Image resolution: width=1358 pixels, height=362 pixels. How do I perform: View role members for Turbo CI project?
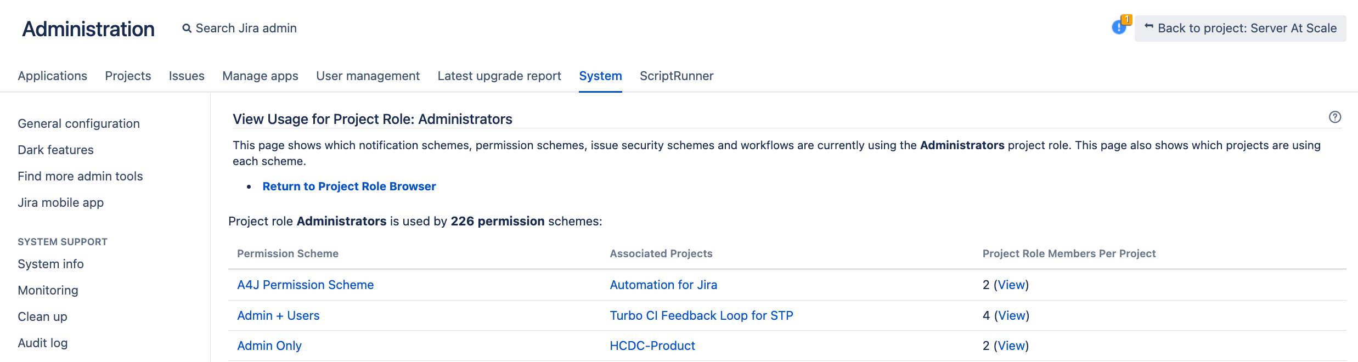point(1011,315)
